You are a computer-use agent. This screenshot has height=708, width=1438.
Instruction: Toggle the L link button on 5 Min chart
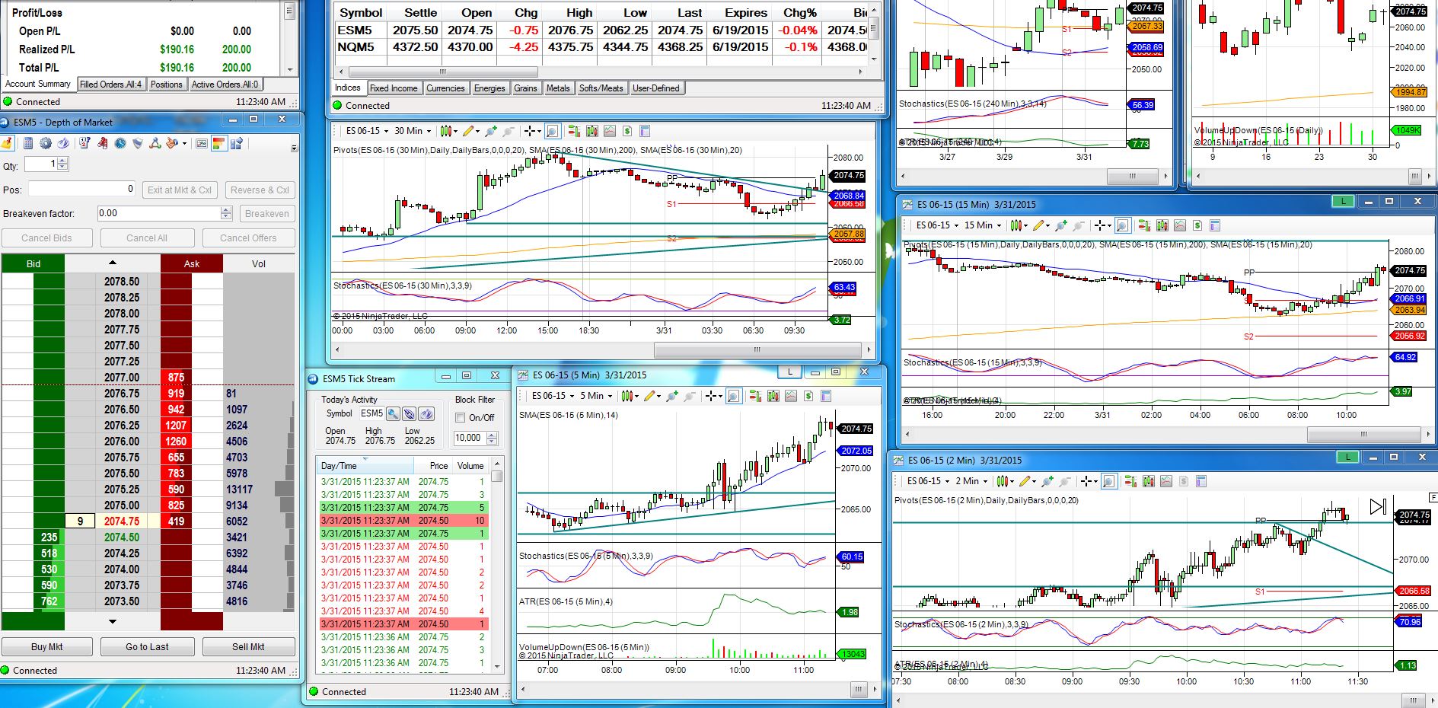point(789,372)
